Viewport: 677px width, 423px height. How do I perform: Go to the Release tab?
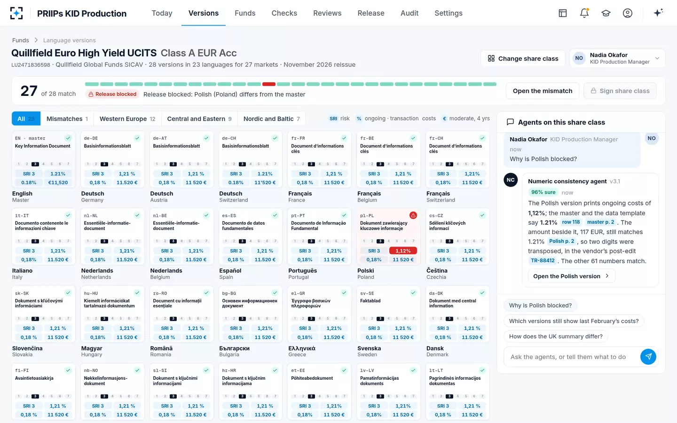point(371,13)
